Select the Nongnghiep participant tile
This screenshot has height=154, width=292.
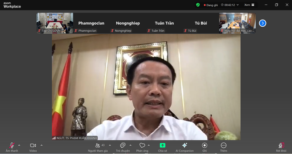(128, 23)
